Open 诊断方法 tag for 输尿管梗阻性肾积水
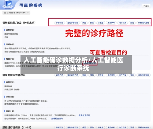 [x=60, y=75]
